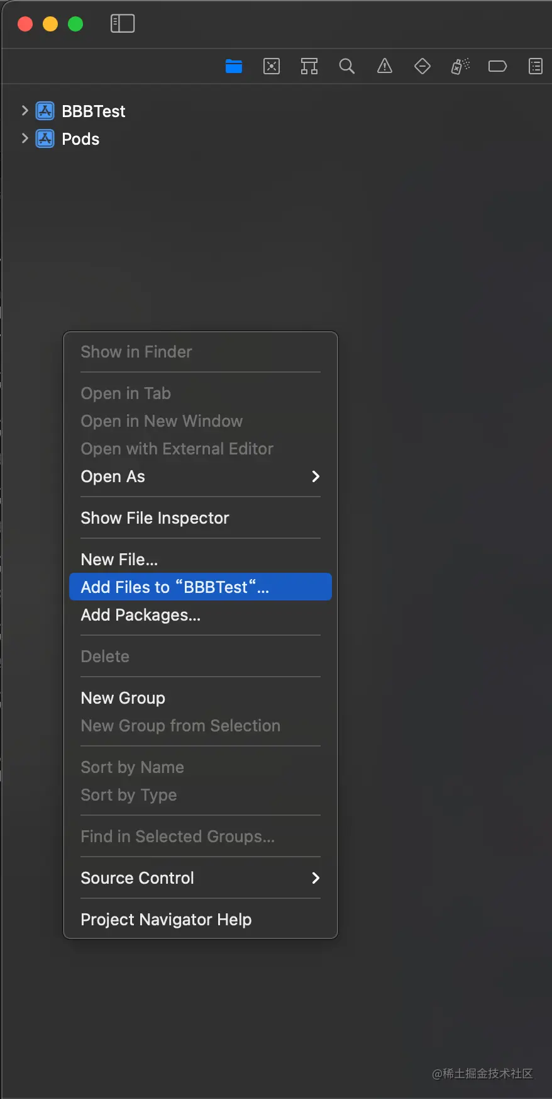Select Show File Inspector
552x1099 pixels.
coord(155,518)
